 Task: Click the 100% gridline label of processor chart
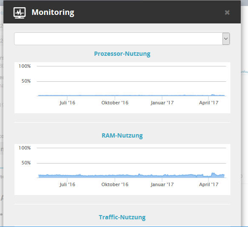[25, 66]
